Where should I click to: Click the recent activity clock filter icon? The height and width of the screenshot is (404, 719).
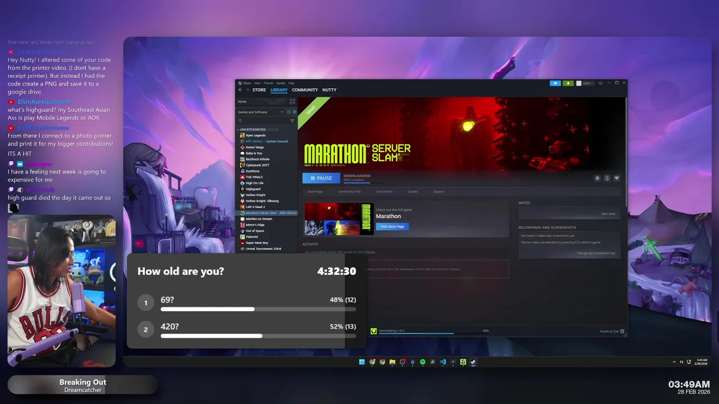[289, 112]
